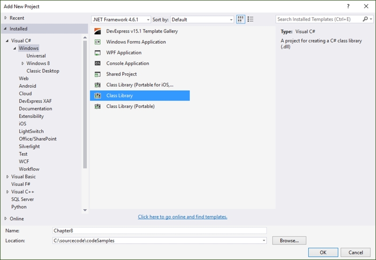
Task: Select Office/SharePoint category
Action: (x=38, y=139)
